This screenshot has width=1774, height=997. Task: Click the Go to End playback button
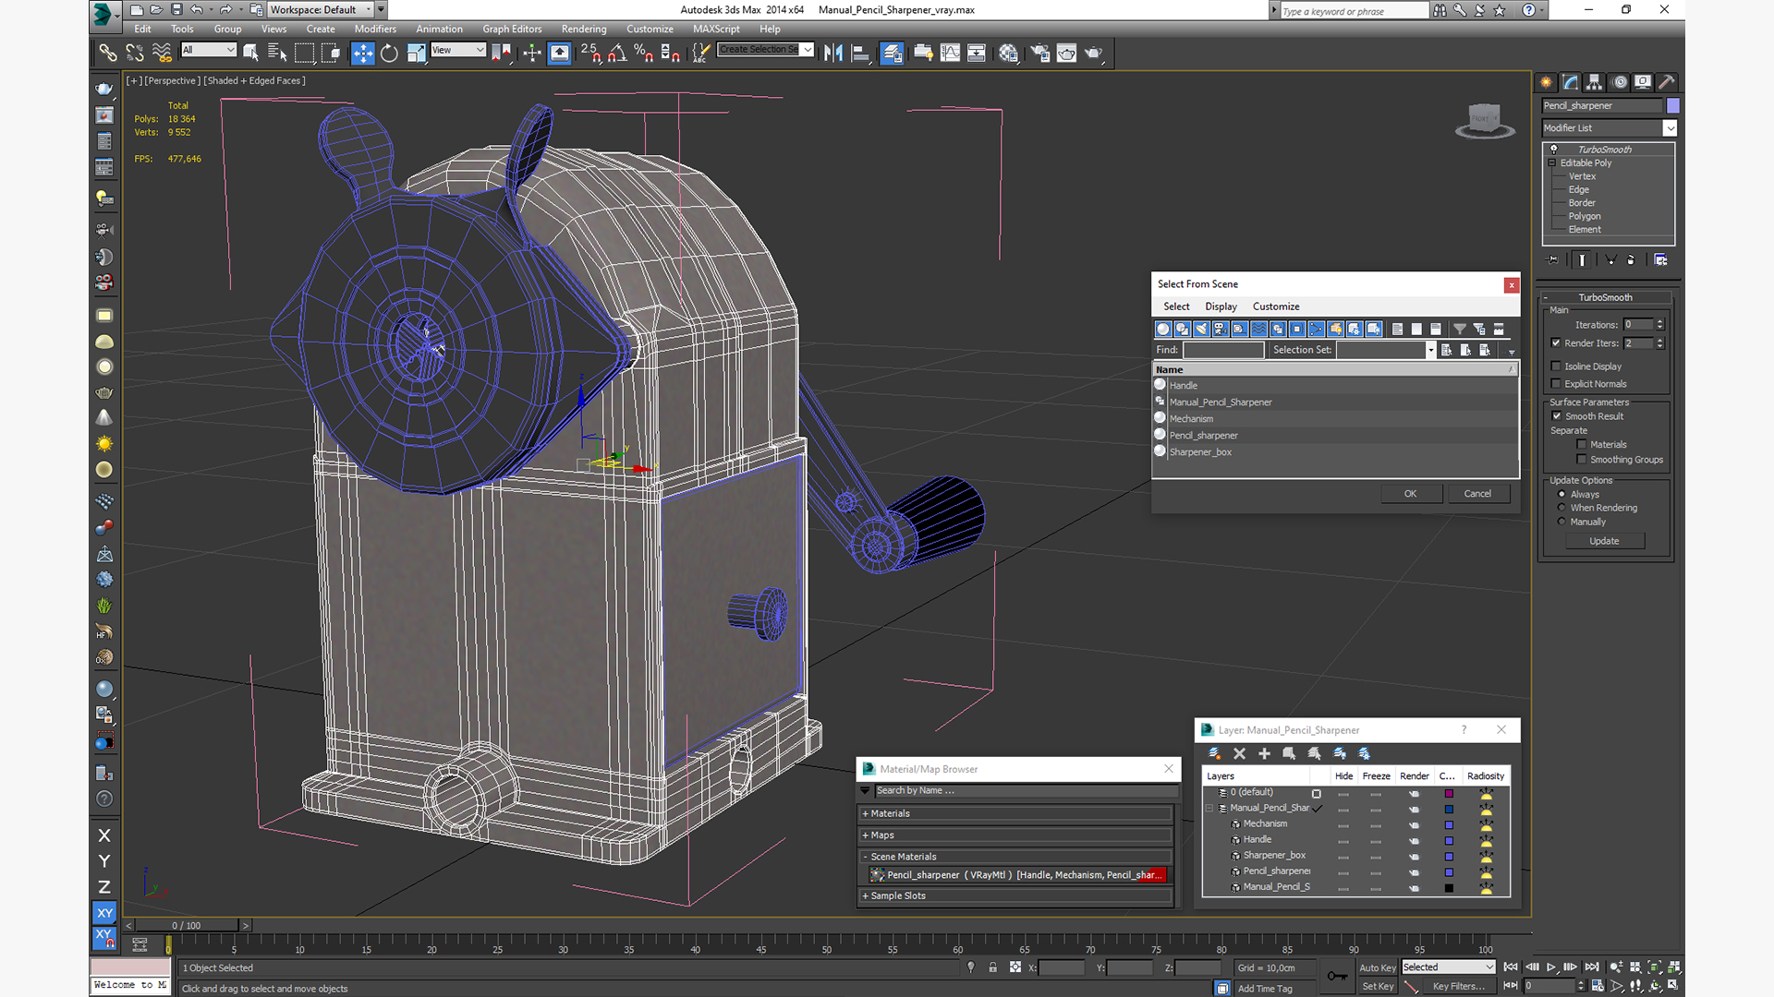[1592, 967]
